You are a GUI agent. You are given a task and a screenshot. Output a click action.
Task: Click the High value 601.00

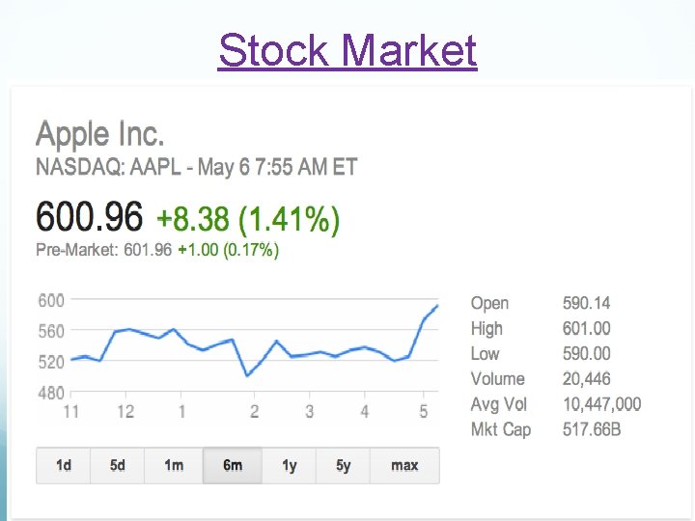[x=586, y=329]
